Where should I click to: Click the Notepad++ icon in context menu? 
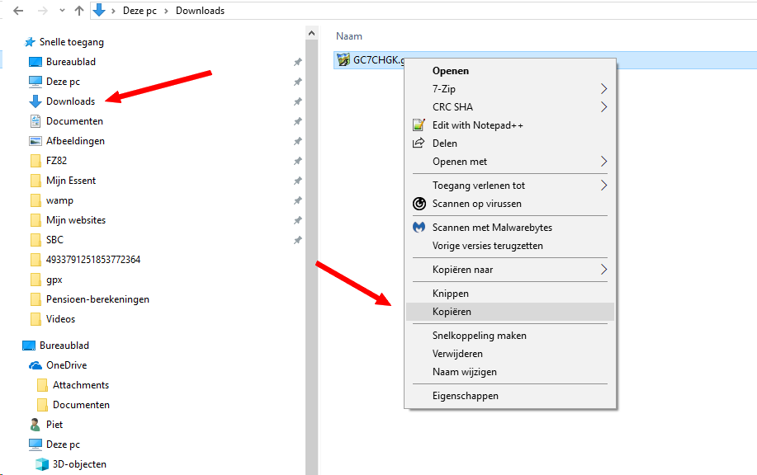tap(418, 125)
